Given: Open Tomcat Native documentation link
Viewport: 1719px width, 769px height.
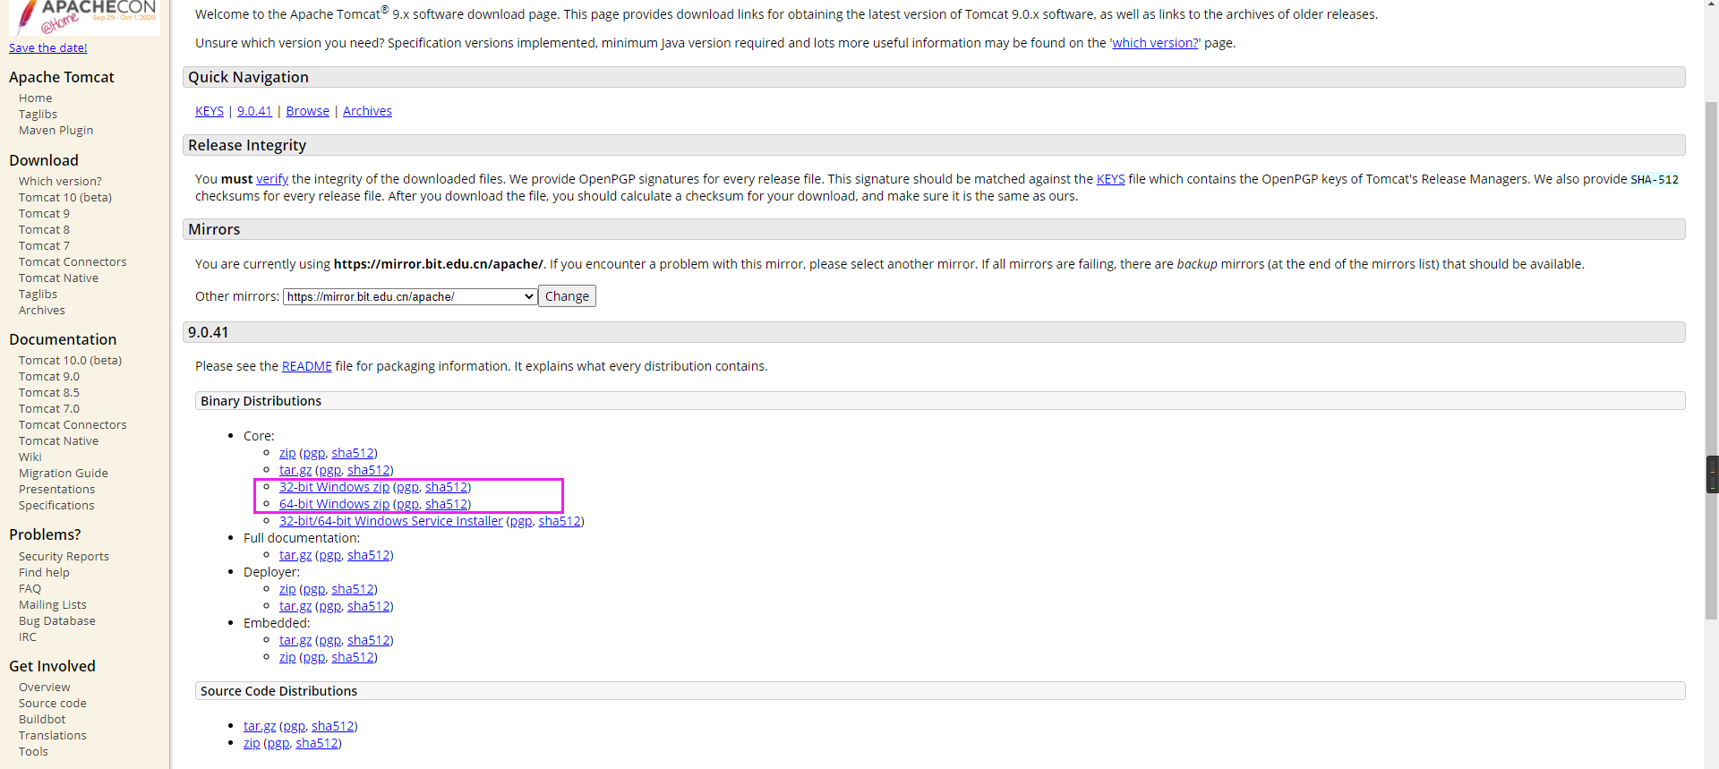Looking at the screenshot, I should point(58,441).
